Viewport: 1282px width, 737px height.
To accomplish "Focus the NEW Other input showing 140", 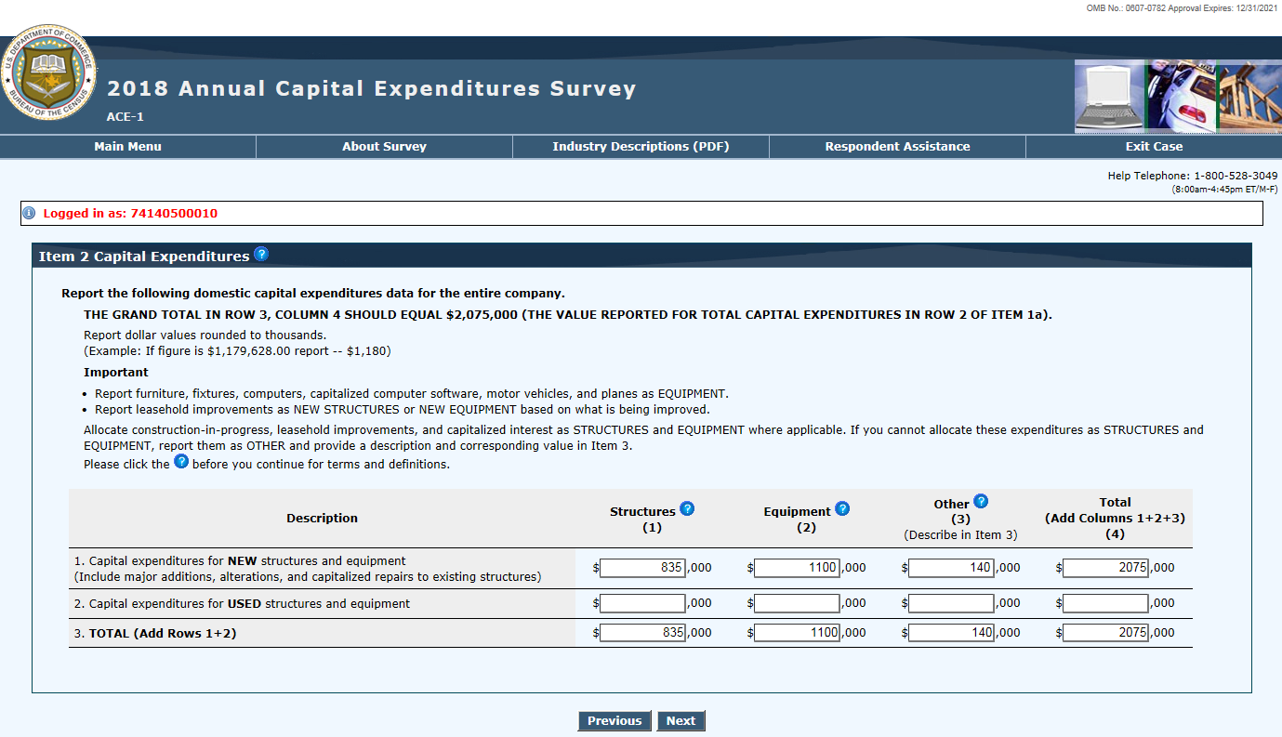I will (951, 568).
